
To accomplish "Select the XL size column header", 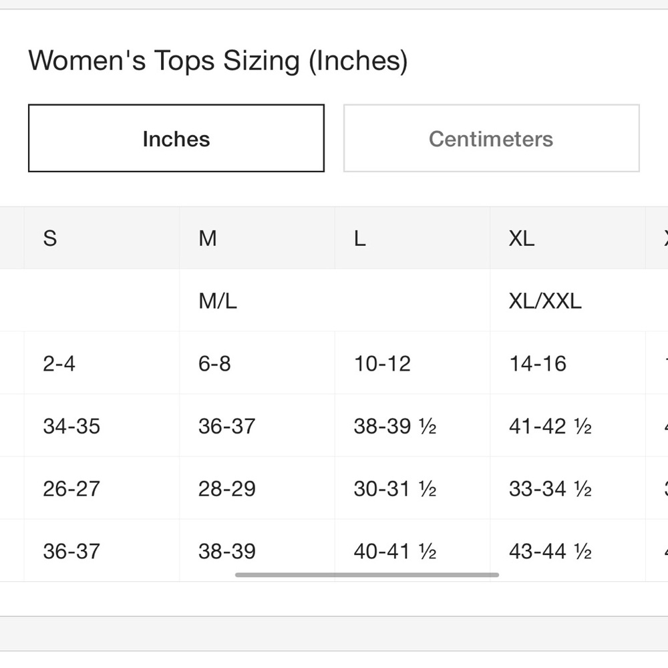I will pyautogui.click(x=568, y=238).
